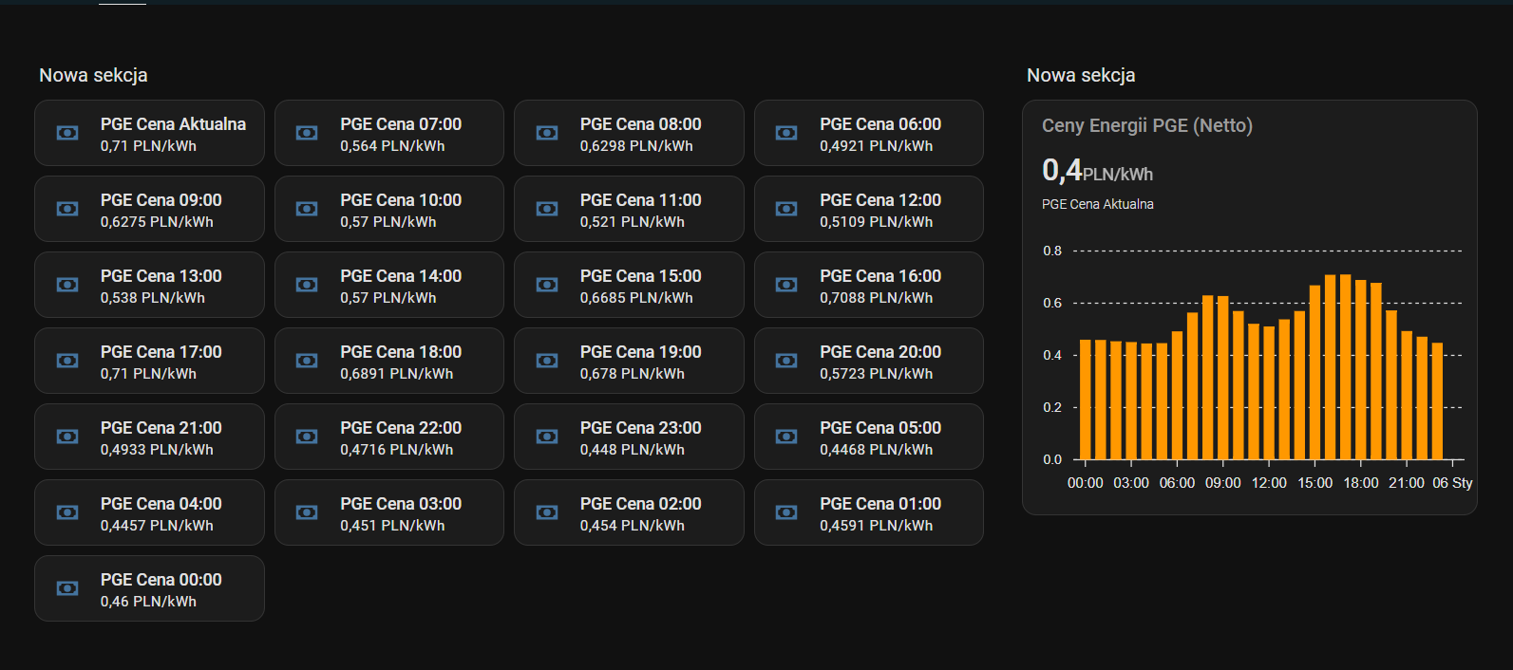The image size is (1513, 670).
Task: Click the 0,678 PLN/kWh value
Action: click(633, 374)
